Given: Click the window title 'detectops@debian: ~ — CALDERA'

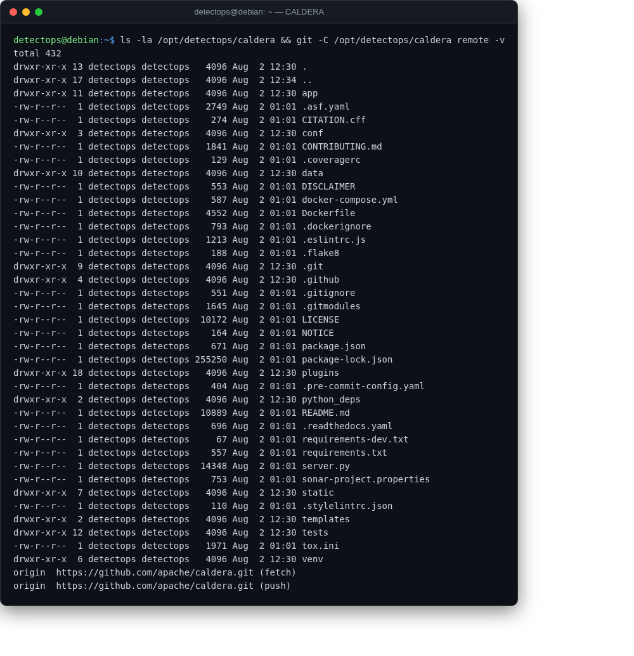Looking at the screenshot, I should pyautogui.click(x=259, y=12).
